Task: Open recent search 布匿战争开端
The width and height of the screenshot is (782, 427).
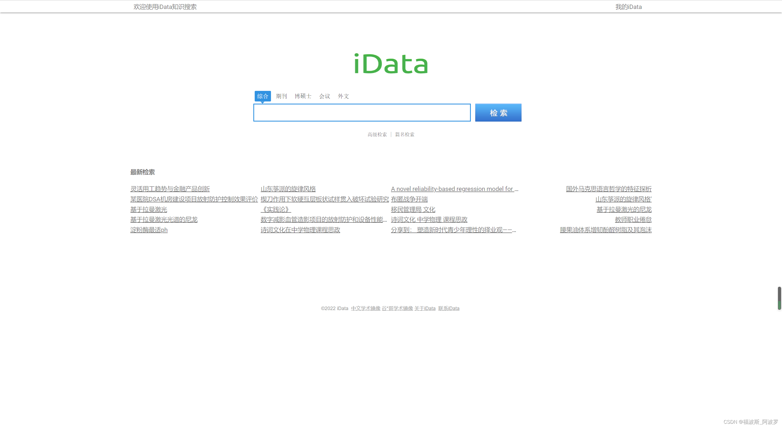Action: [x=409, y=199]
